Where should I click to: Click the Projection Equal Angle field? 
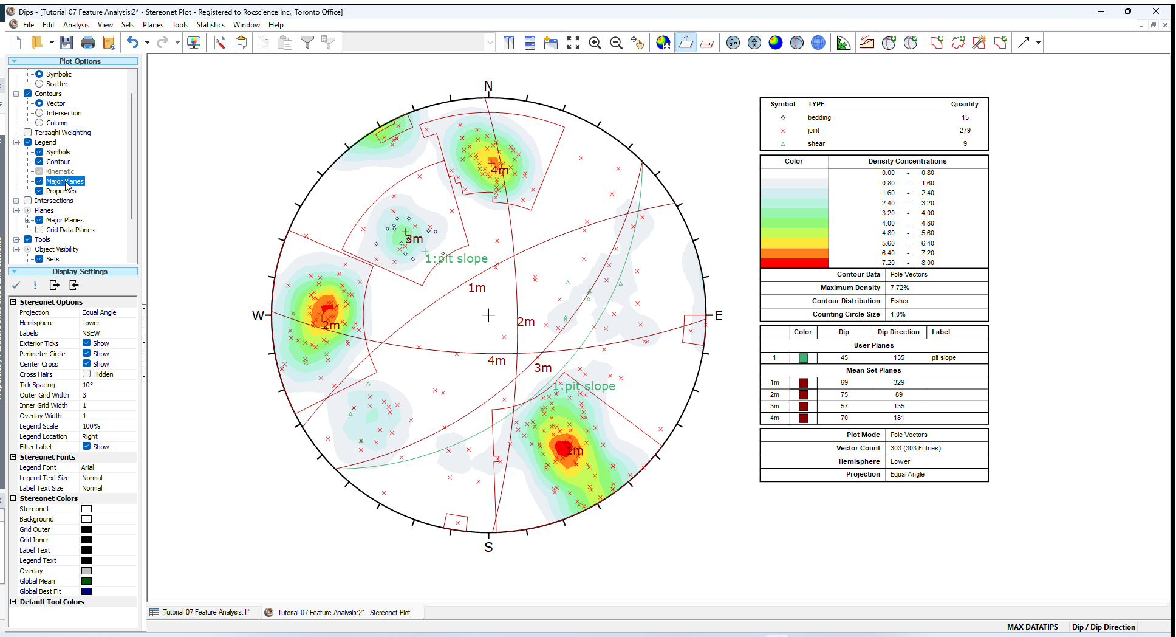(x=99, y=312)
